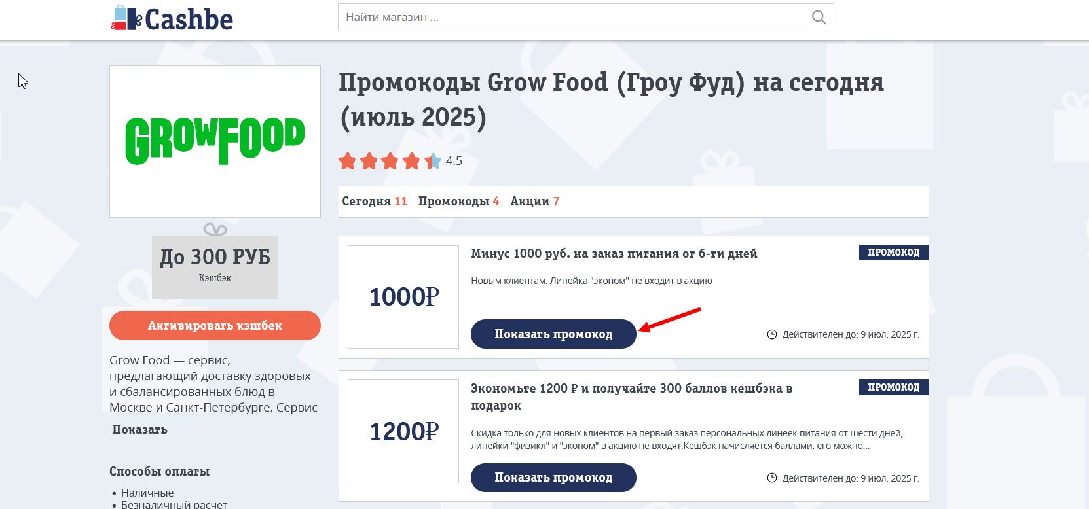Click the search magnifier icon
This screenshot has height=509, width=1089.
click(x=819, y=18)
